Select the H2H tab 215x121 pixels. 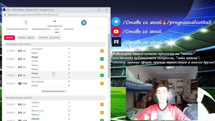(57, 29)
